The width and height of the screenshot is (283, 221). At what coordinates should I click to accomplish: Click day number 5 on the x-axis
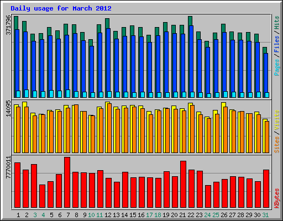pyautogui.click(x=51, y=215)
